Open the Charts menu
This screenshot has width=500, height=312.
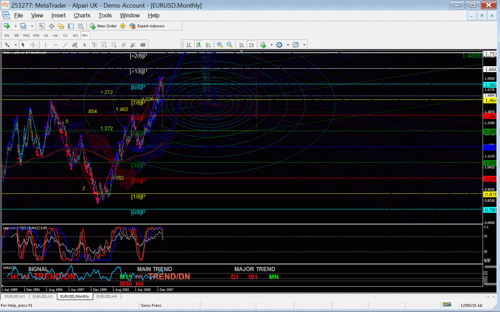pyautogui.click(x=82, y=15)
